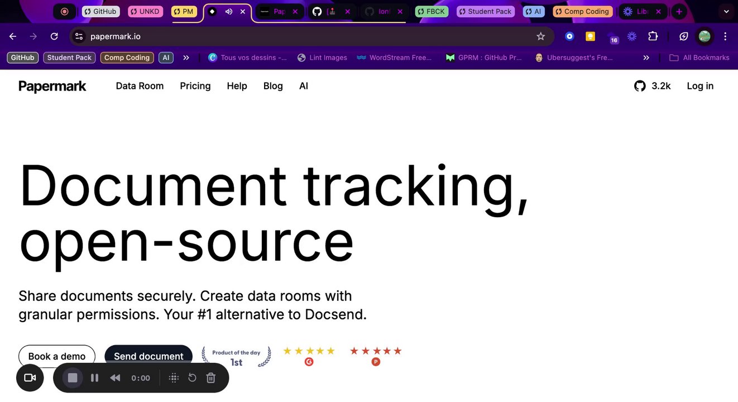Open the Product Hunt five-star rating

[376, 356]
